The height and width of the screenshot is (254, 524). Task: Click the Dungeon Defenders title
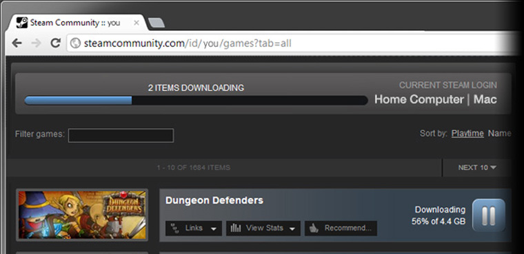[x=214, y=200]
